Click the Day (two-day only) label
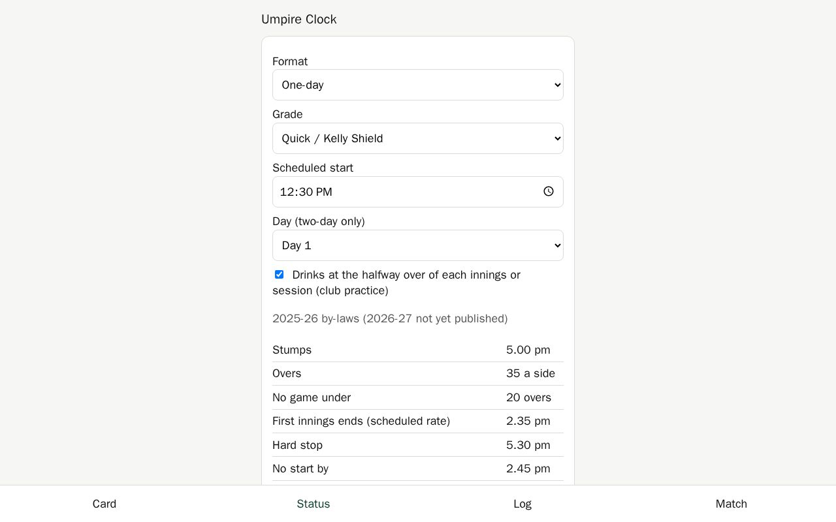This screenshot has height=522, width=836. 319,221
